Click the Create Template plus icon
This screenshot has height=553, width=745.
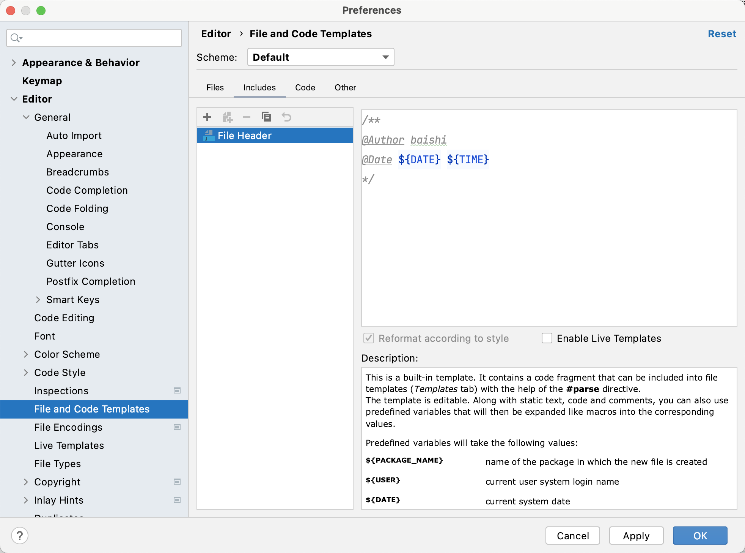point(207,117)
